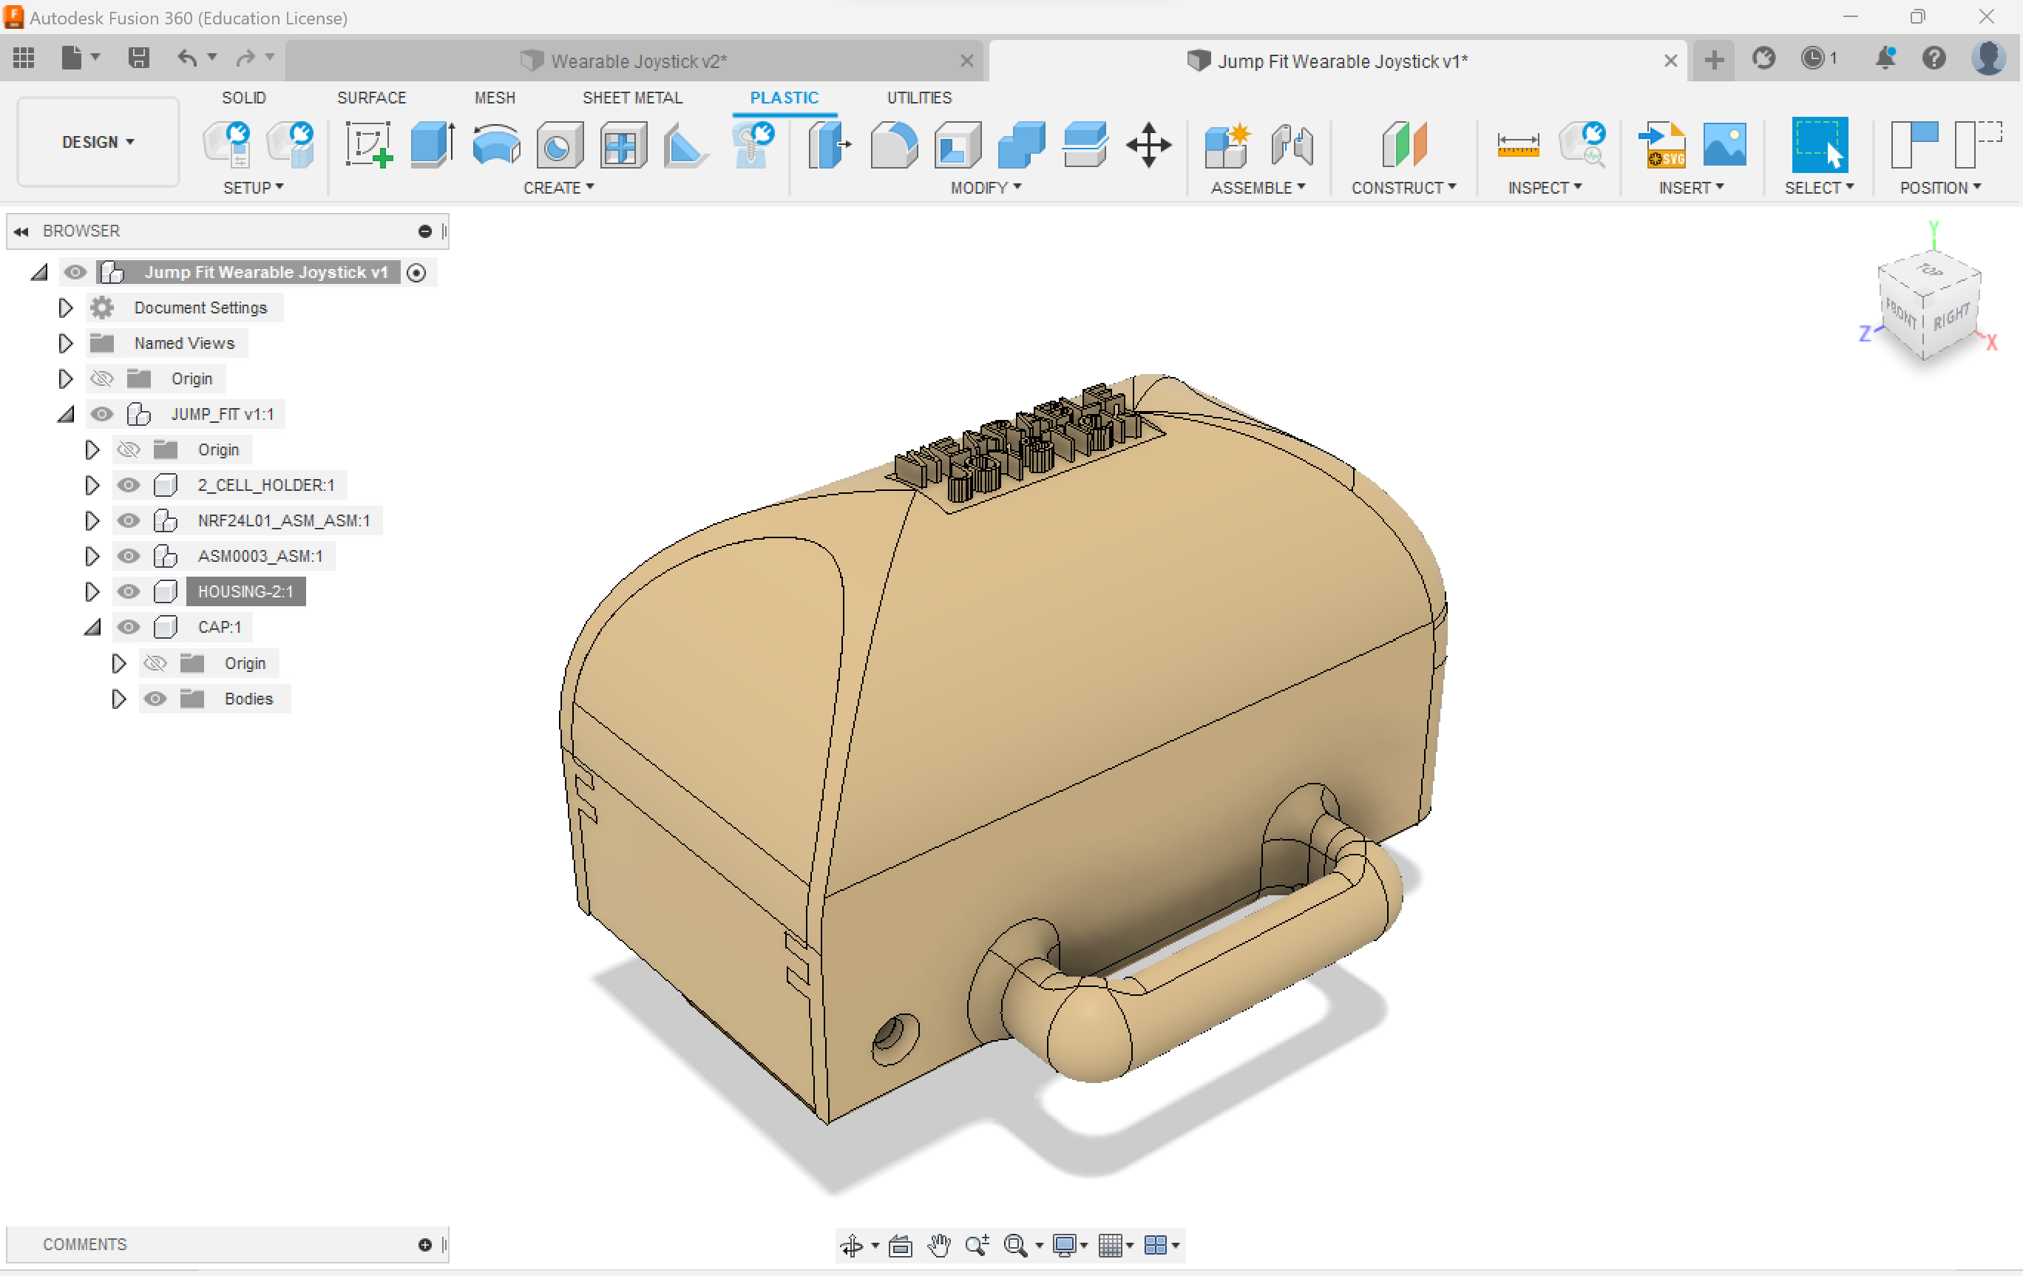Click the Insert SVG icon
Image resolution: width=2023 pixels, height=1276 pixels.
coord(1664,144)
